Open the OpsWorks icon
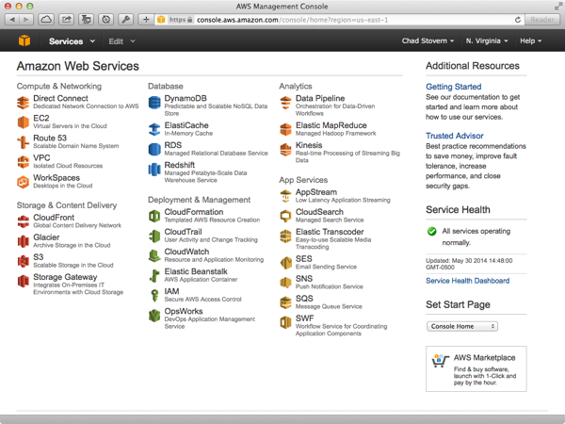Image resolution: width=565 pixels, height=424 pixels. (154, 316)
